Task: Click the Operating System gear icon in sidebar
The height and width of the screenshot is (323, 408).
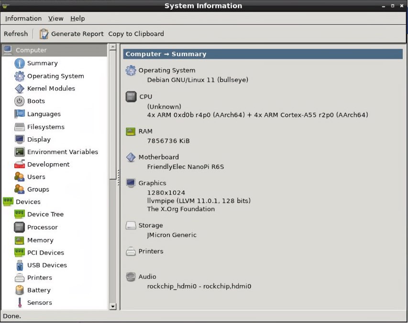Action: click(20, 76)
